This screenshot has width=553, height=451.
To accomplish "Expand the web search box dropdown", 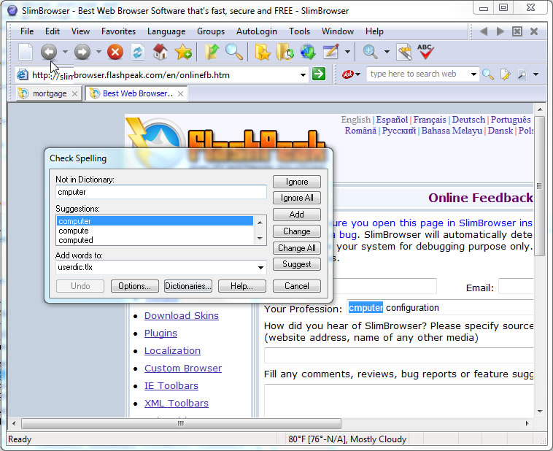I will click(473, 74).
